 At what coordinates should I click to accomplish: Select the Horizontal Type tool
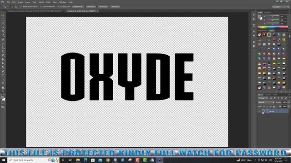3,76
